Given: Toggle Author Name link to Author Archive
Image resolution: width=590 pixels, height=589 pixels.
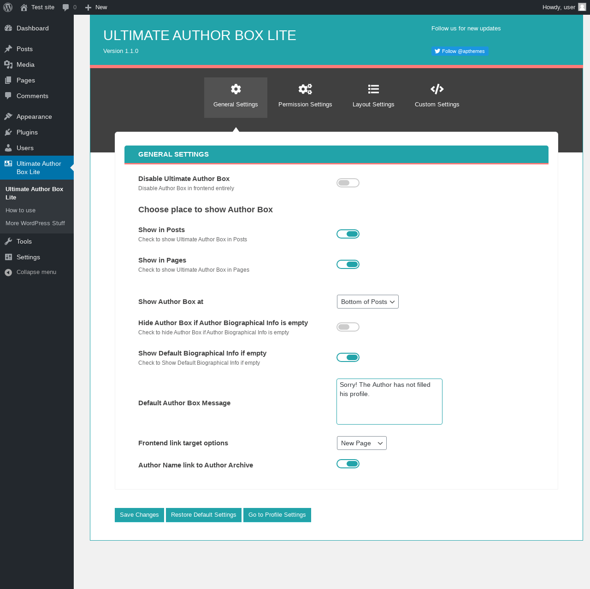Looking at the screenshot, I should click(x=348, y=464).
